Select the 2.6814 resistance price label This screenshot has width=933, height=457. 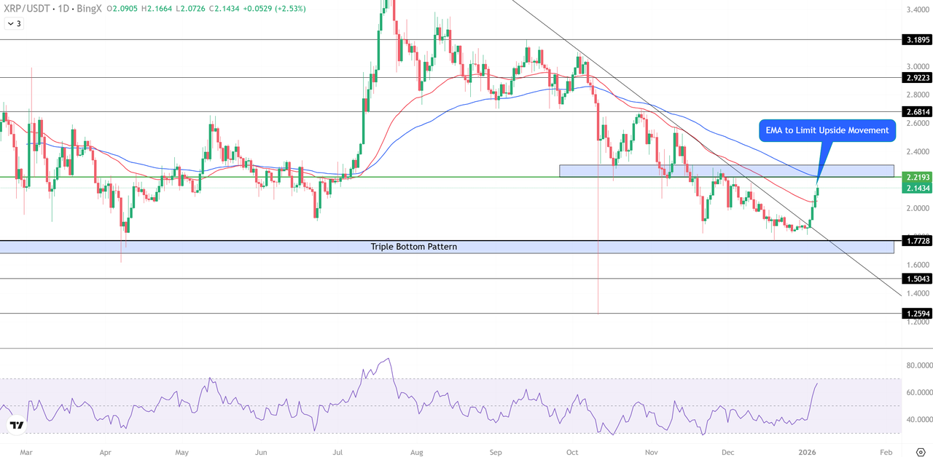pos(917,111)
